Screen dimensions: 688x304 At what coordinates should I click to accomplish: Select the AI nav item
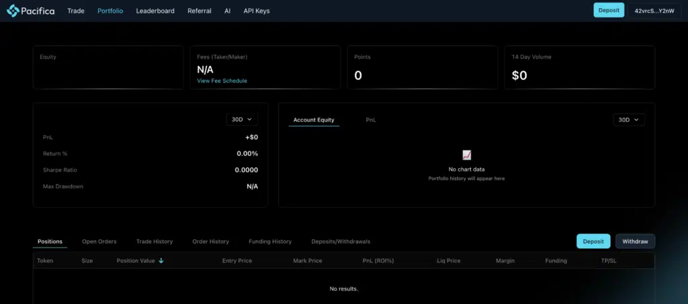tap(228, 11)
